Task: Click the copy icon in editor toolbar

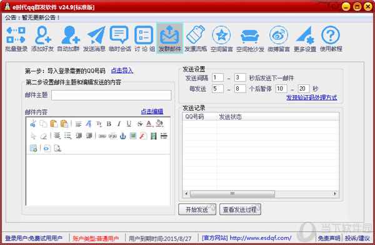Action: [x=43, y=124]
